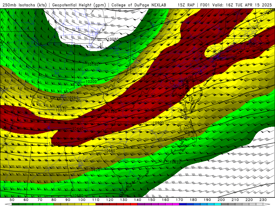Pick the bright red swatch just before 140
The image size is (275, 206).
134,204
